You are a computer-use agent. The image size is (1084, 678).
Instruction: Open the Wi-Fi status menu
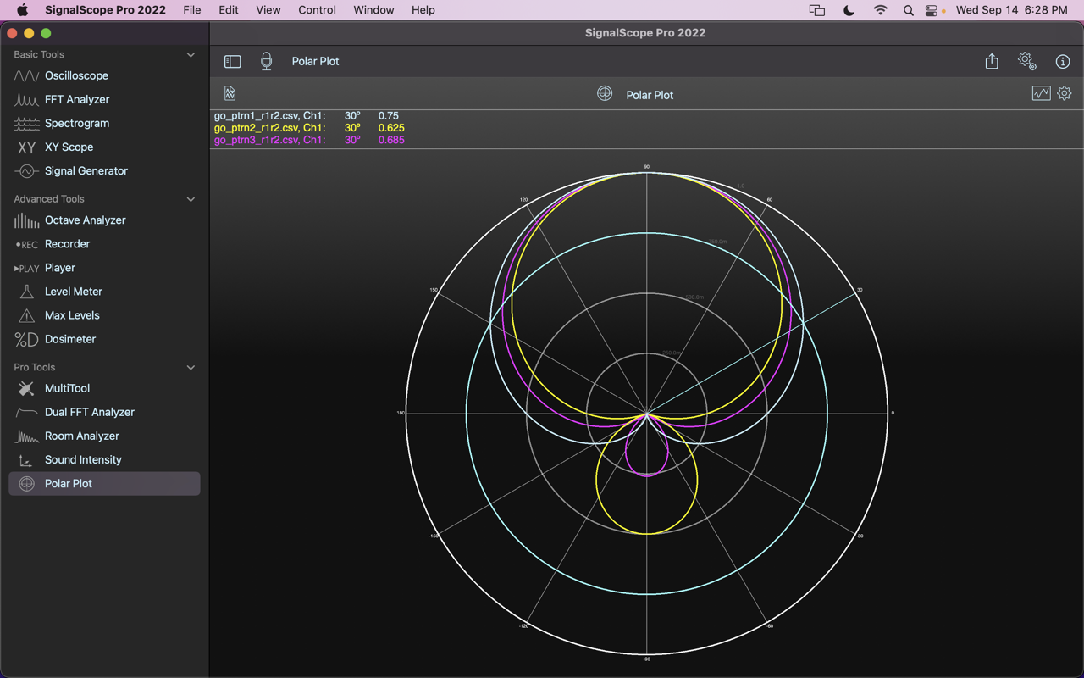pos(881,10)
